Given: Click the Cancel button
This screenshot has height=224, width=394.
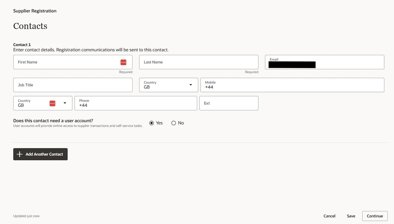Looking at the screenshot, I should (x=329, y=216).
